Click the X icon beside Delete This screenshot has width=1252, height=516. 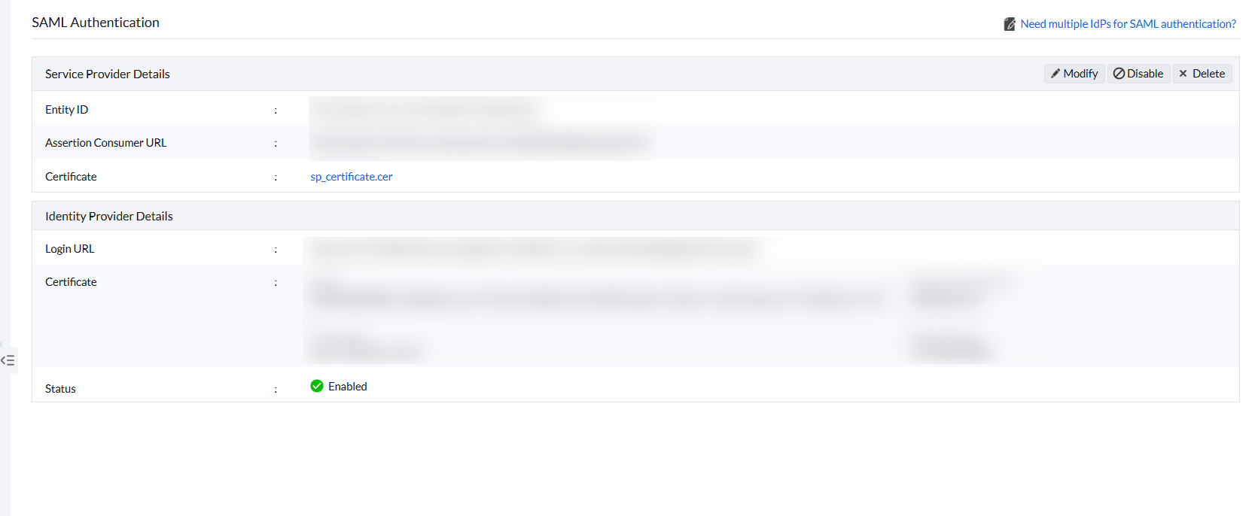[1183, 74]
